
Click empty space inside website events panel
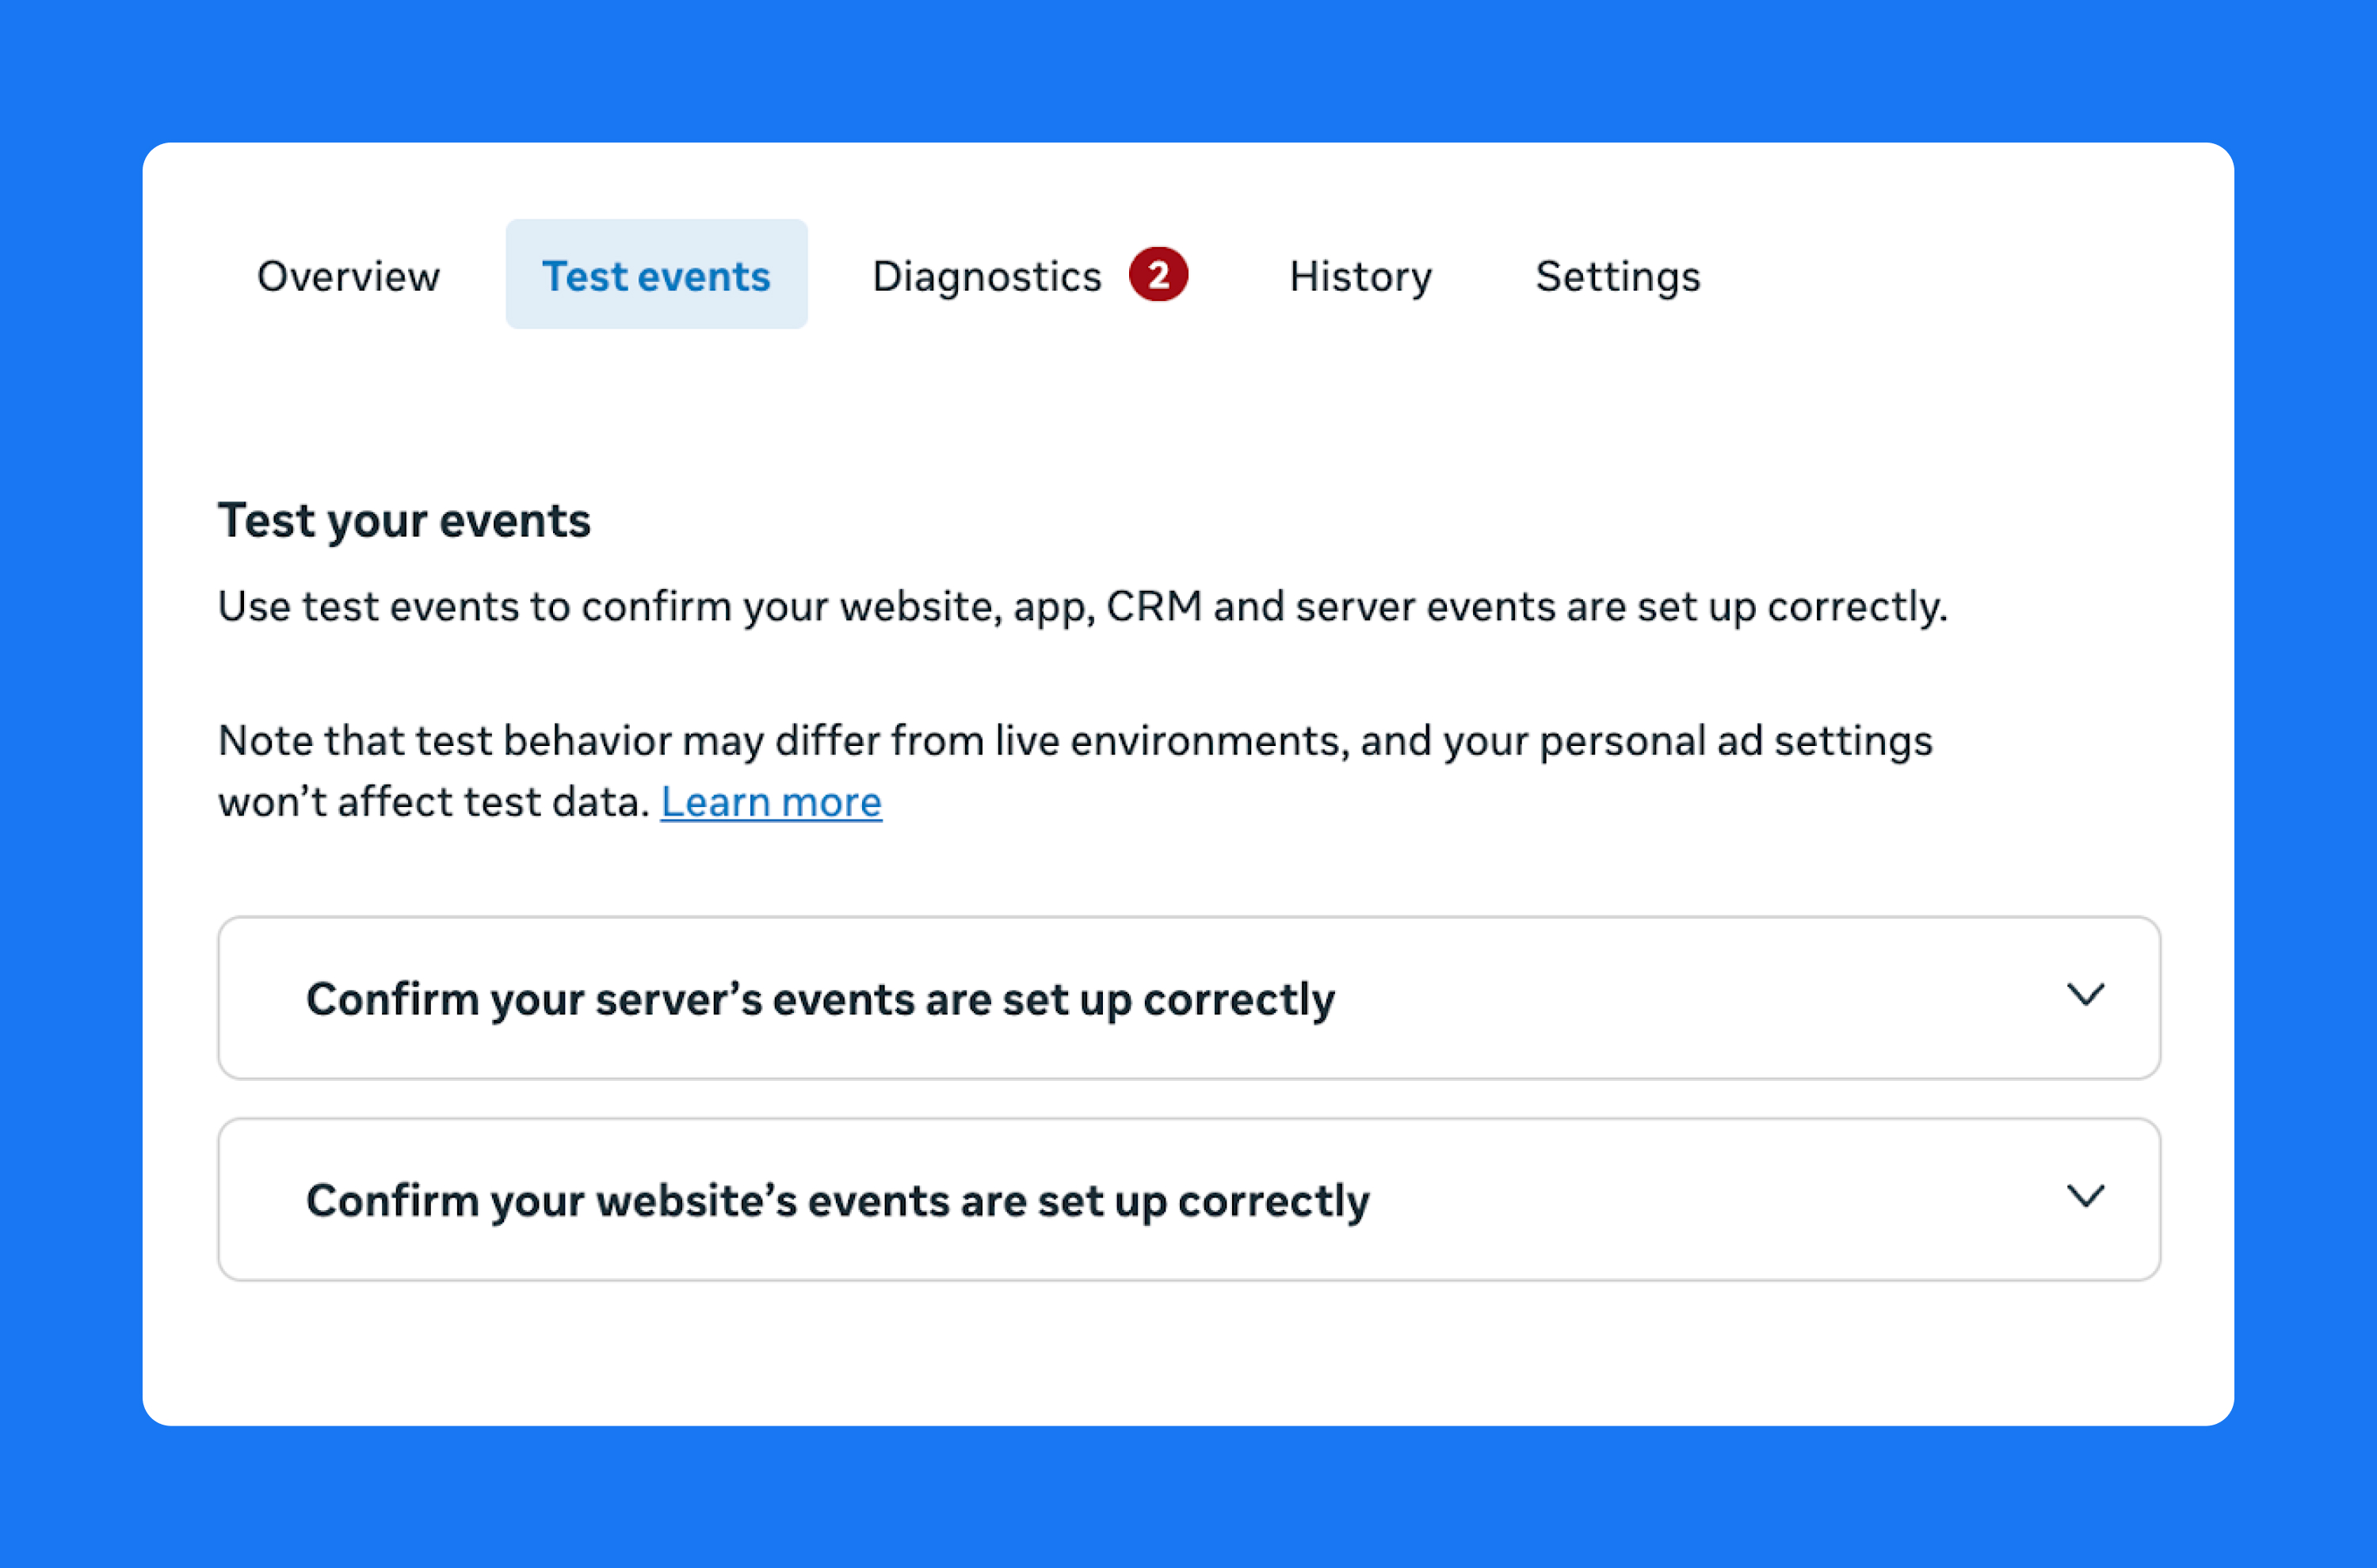pos(1721,1200)
